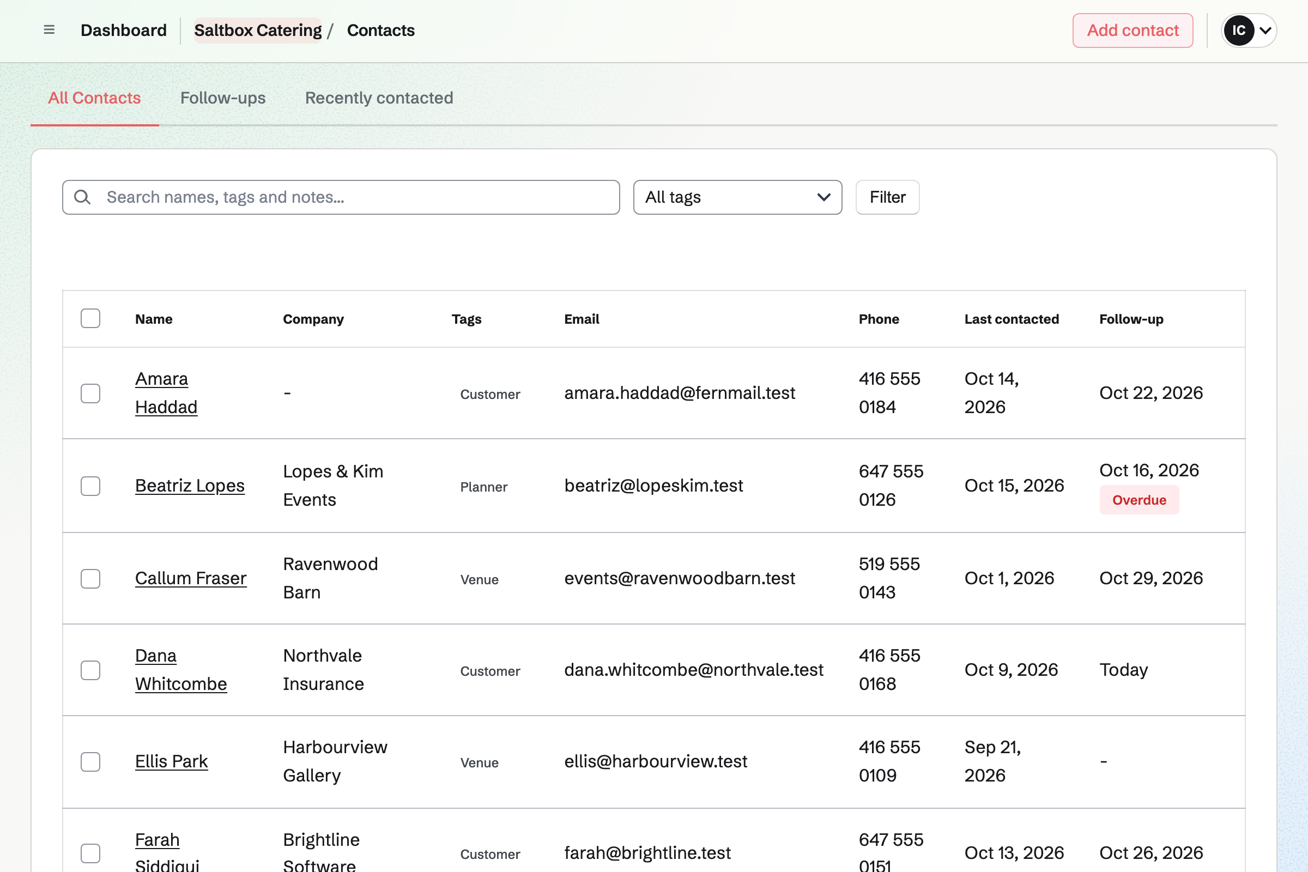Click email dana.whitcombe@northvale.test
The height and width of the screenshot is (872, 1308).
693,670
